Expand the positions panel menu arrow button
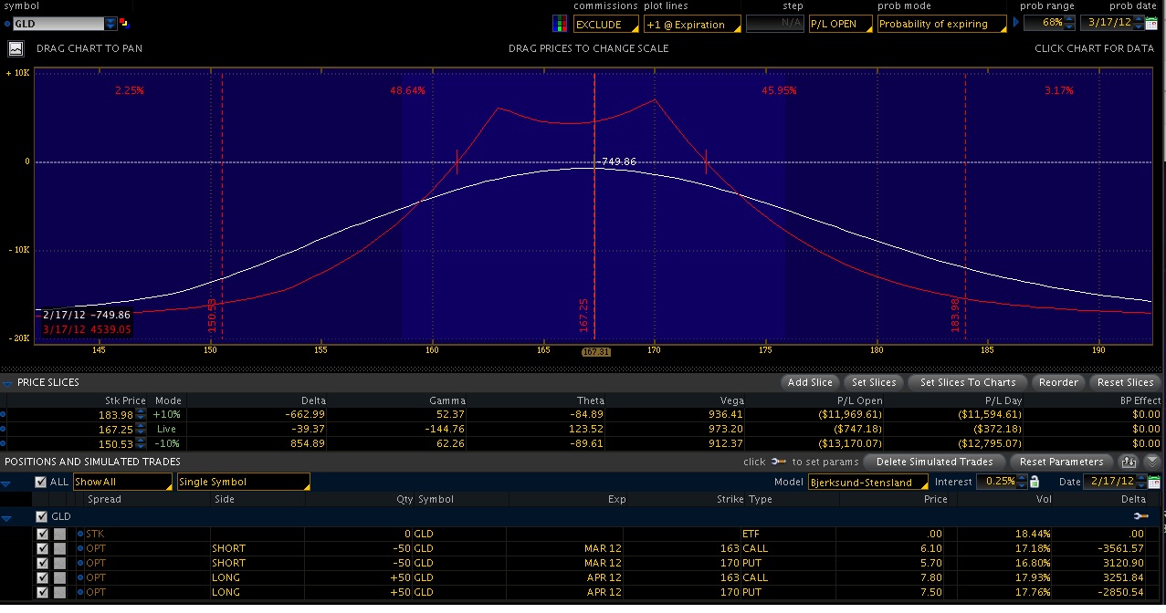Image resolution: width=1166 pixels, height=613 pixels. click(x=1151, y=462)
